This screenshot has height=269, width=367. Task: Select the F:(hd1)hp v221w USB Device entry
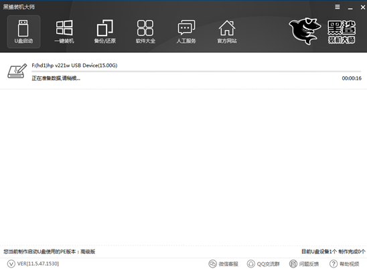click(74, 66)
